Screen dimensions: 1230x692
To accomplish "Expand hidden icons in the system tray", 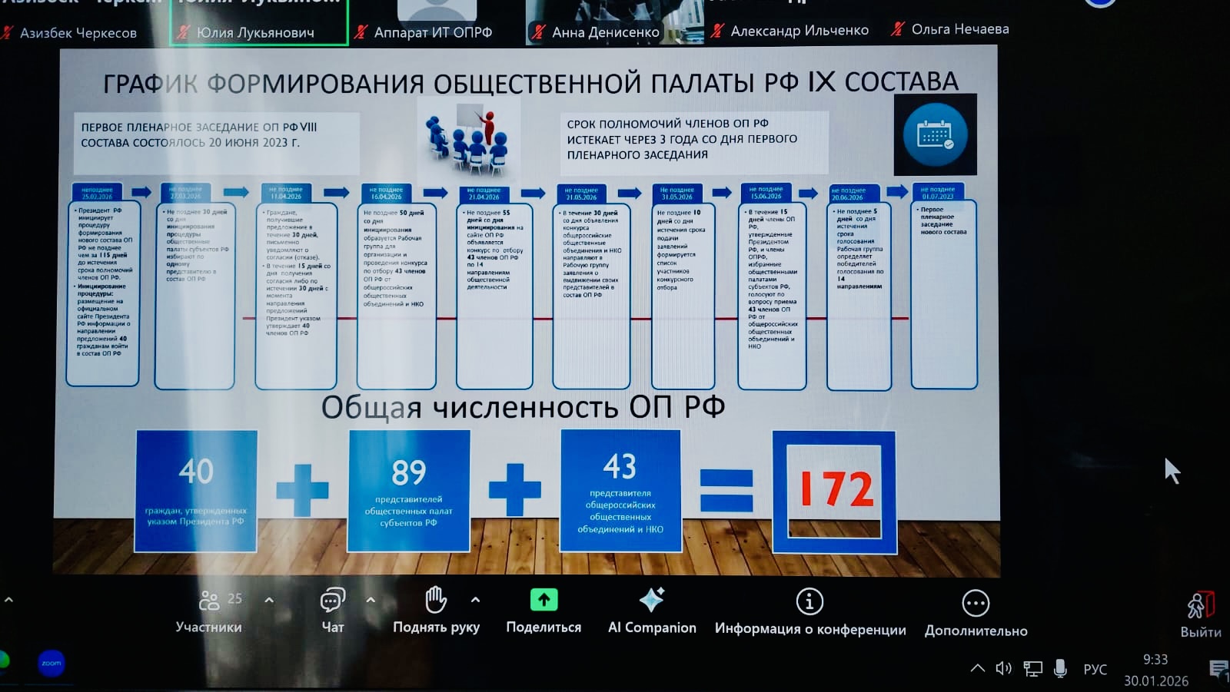I will coord(976,668).
